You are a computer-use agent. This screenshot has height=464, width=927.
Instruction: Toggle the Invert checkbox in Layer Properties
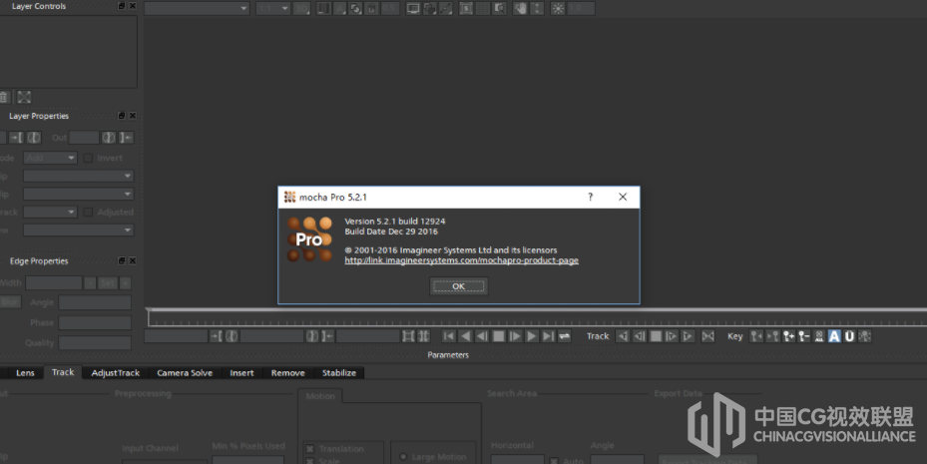click(88, 158)
